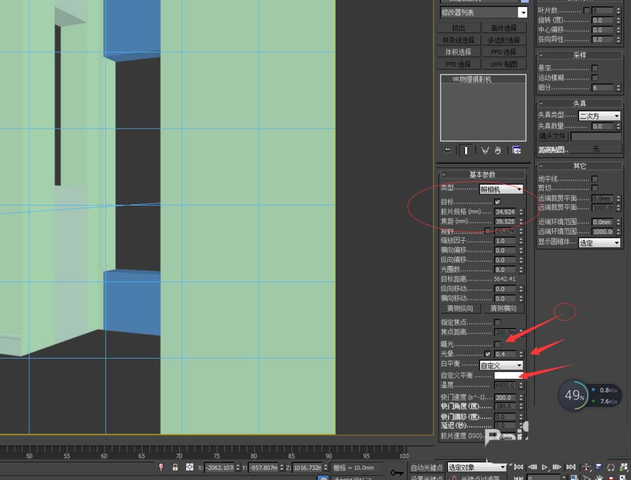The width and height of the screenshot is (631, 480).
Task: Toggle absolute/offset transform mode icon
Action: (x=189, y=467)
